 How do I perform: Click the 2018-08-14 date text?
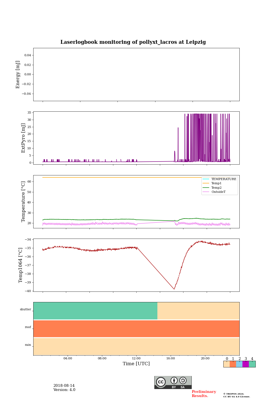[64, 386]
